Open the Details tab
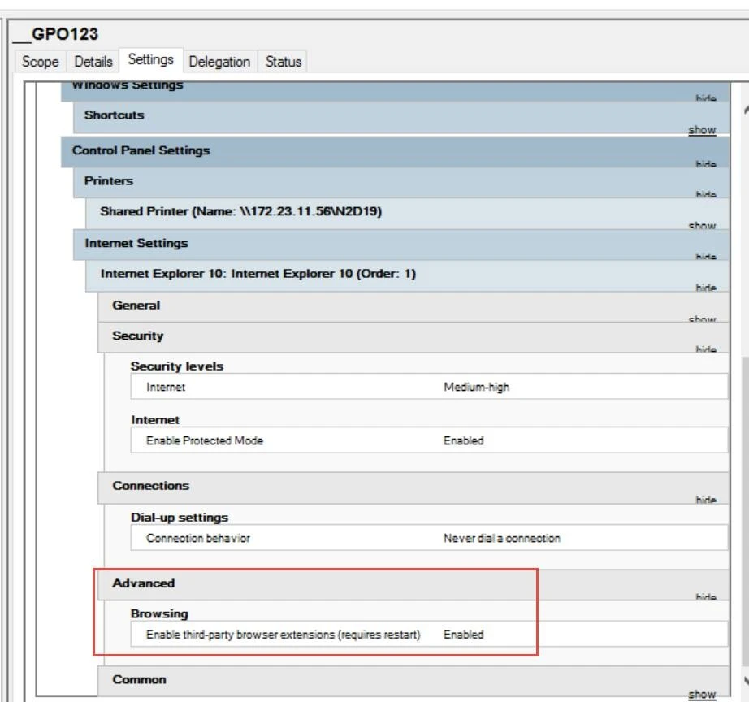Image resolution: width=749 pixels, height=702 pixels. point(93,62)
